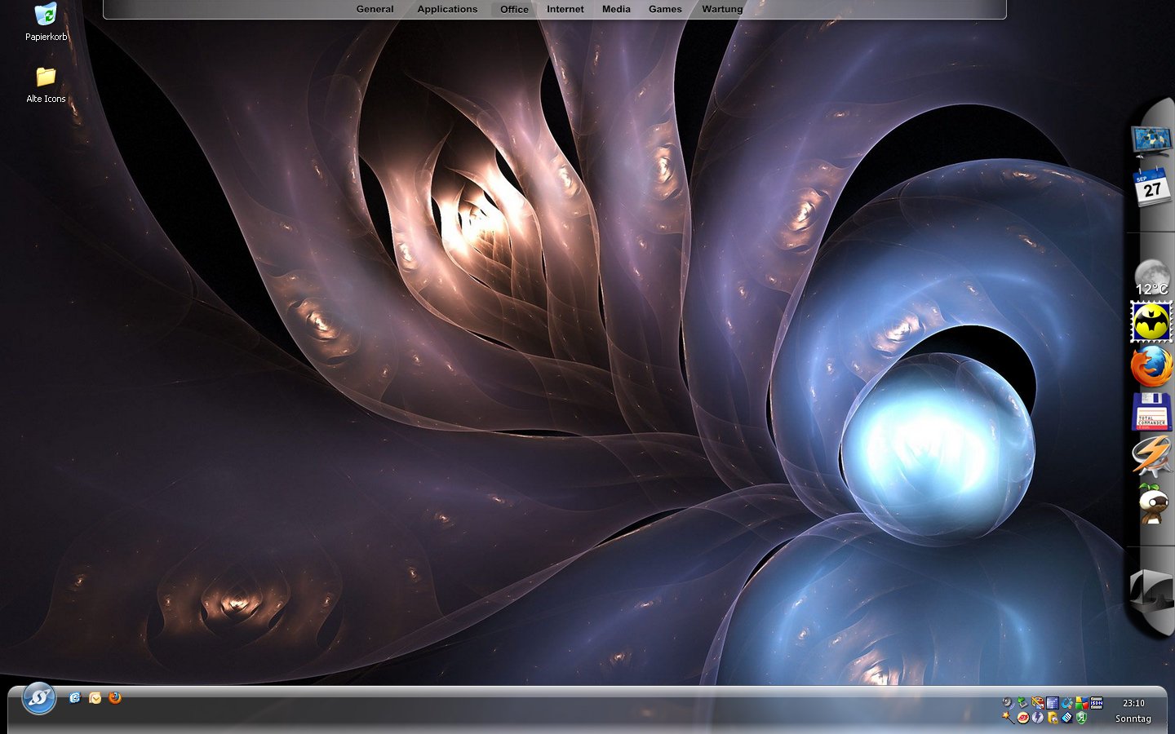The image size is (1175, 734).
Task: Open Outlook from quick launch
Action: pos(95,698)
